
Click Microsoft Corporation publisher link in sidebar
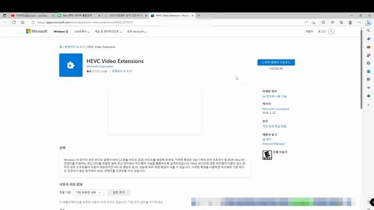point(276,109)
